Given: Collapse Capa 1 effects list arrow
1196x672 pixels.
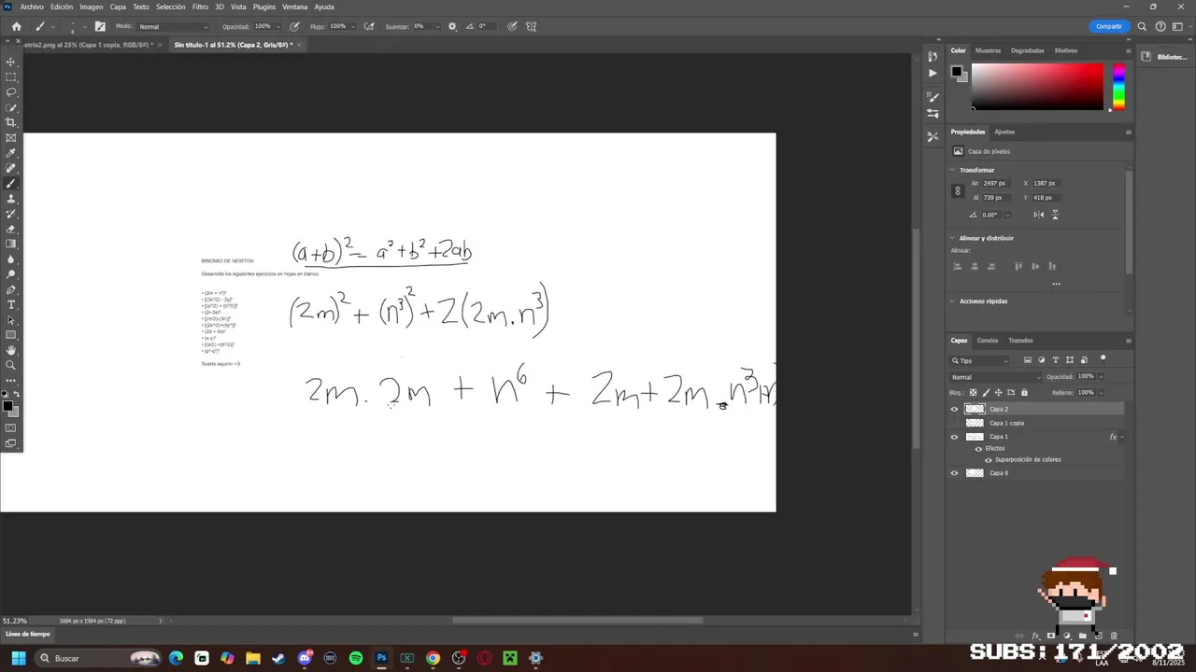Looking at the screenshot, I should (1121, 437).
